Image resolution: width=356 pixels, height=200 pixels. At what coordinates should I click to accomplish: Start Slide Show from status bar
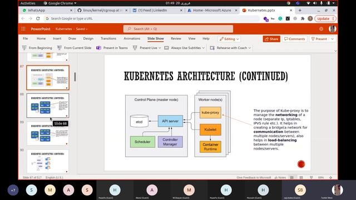pos(311,177)
